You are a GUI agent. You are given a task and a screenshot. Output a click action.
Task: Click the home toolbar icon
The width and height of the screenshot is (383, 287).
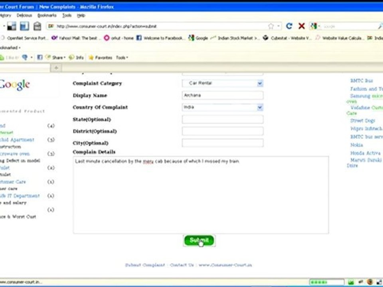[37, 26]
